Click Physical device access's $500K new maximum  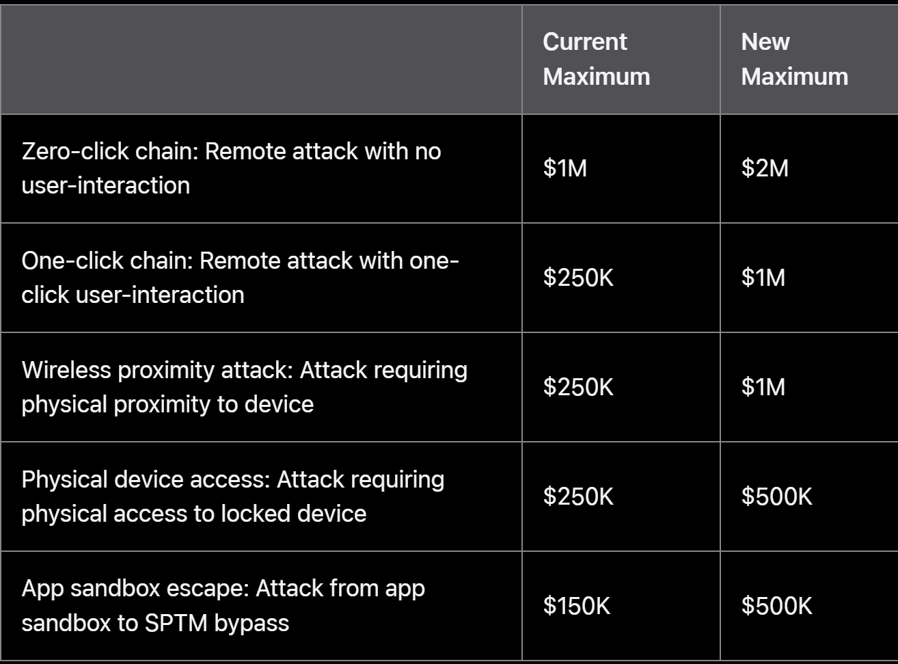776,496
